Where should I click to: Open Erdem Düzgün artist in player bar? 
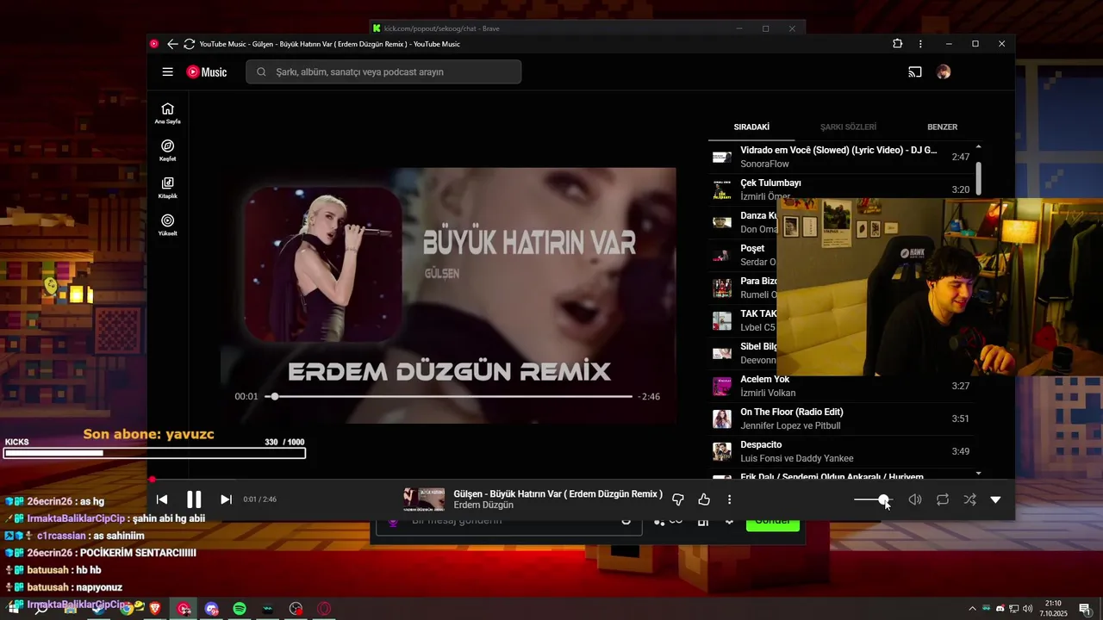[483, 505]
